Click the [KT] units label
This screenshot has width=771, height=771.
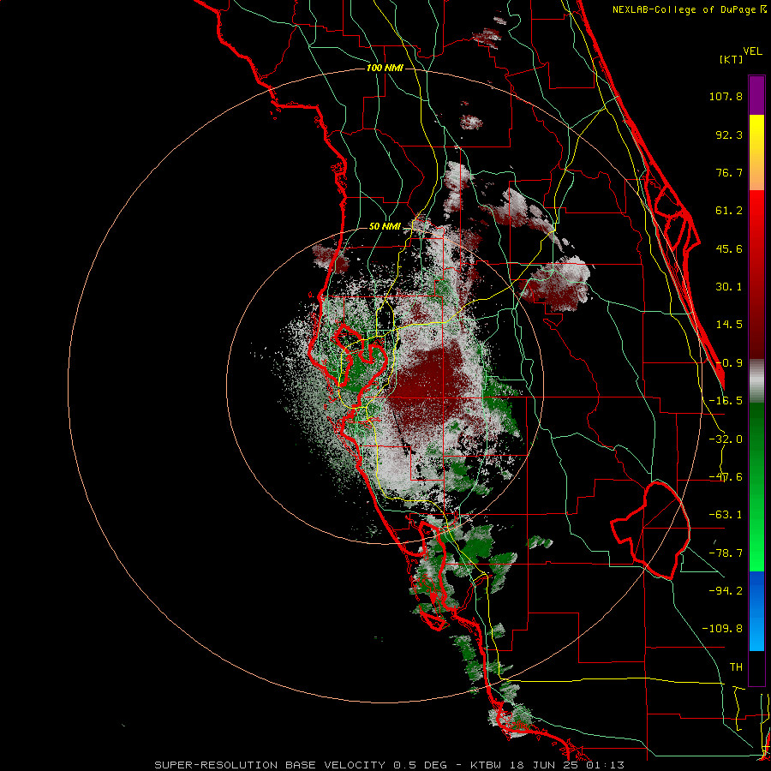pos(731,59)
